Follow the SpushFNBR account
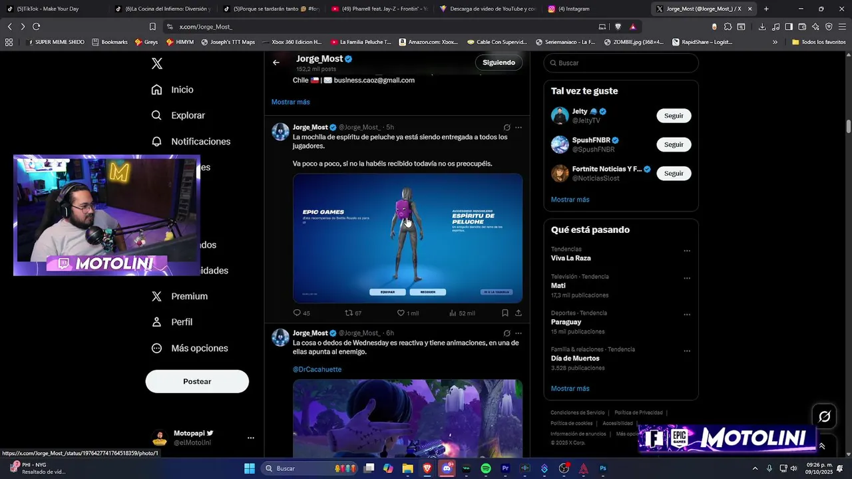852x479 pixels. [x=674, y=144]
